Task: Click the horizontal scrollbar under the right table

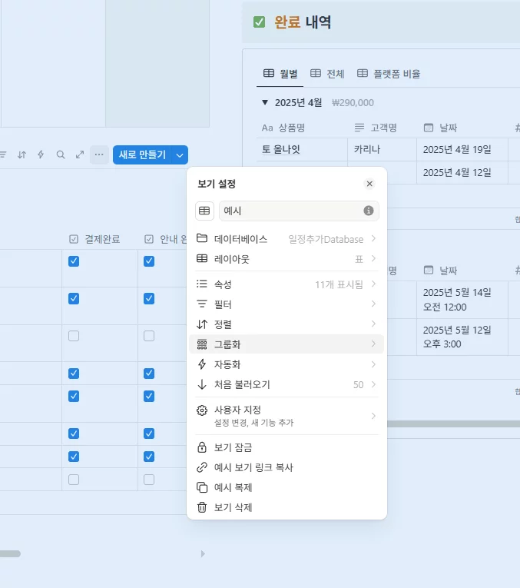Action: click(x=453, y=424)
